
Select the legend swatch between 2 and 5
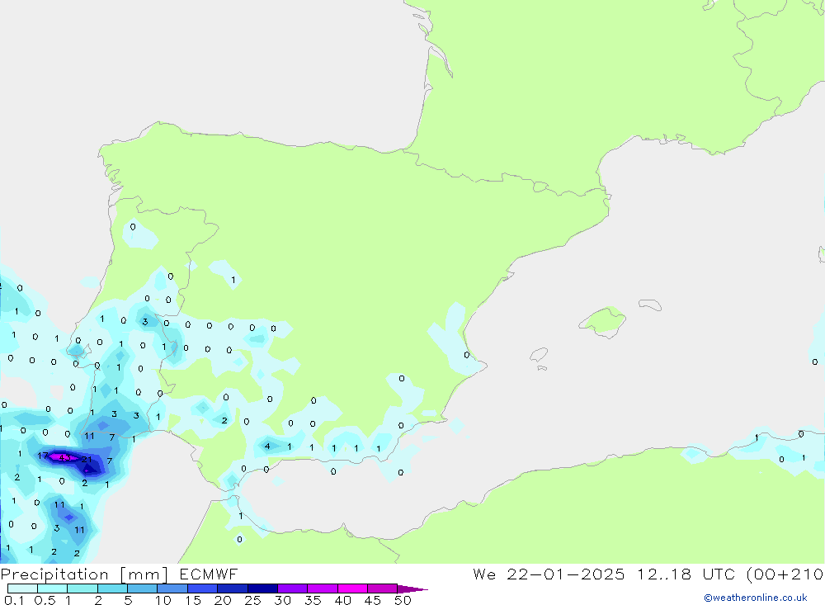(112, 589)
